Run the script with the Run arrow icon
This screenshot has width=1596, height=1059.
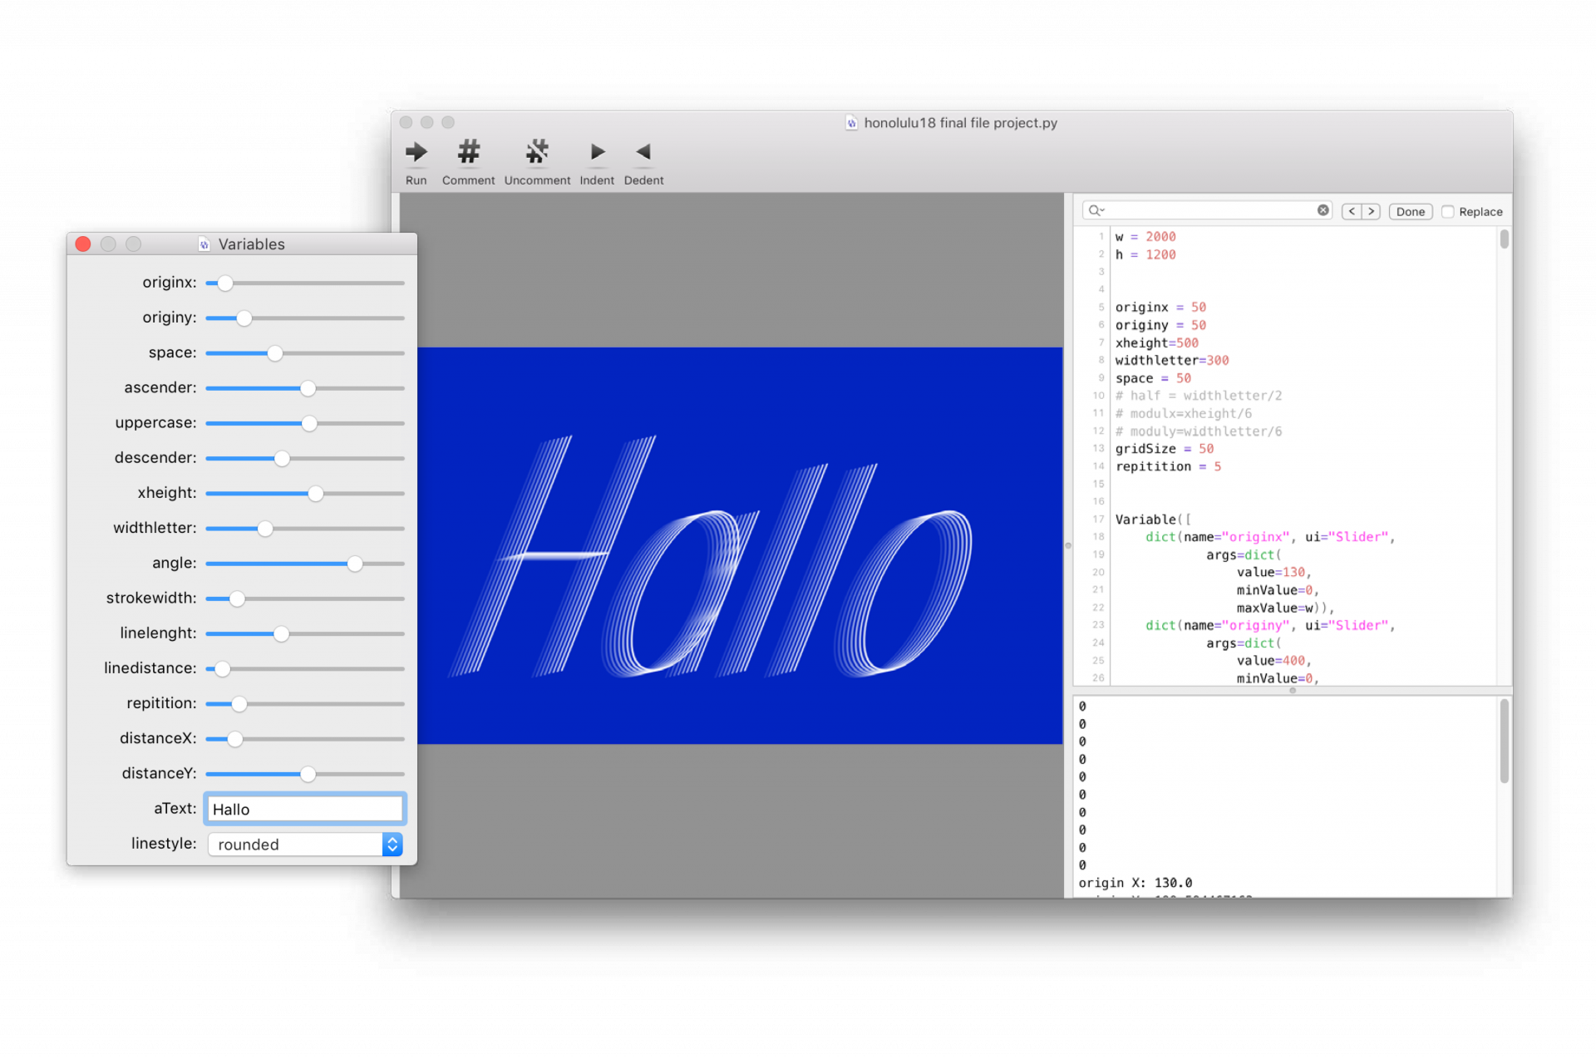pyautogui.click(x=416, y=153)
